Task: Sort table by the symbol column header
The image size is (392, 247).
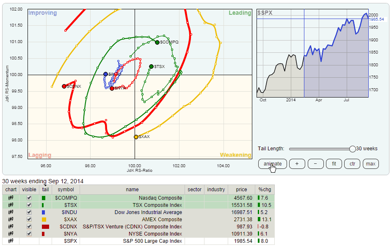Action: click(66, 190)
